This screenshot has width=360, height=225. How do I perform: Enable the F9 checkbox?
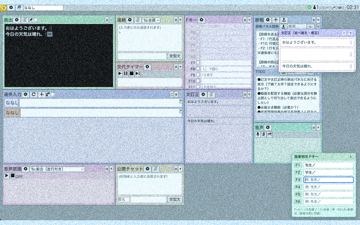[x=198, y=75]
